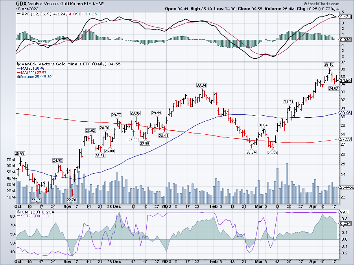Click the SCTR-GDX 99.3 legend label
Image resolution: width=354 pixels, height=265 pixels.
33,216
